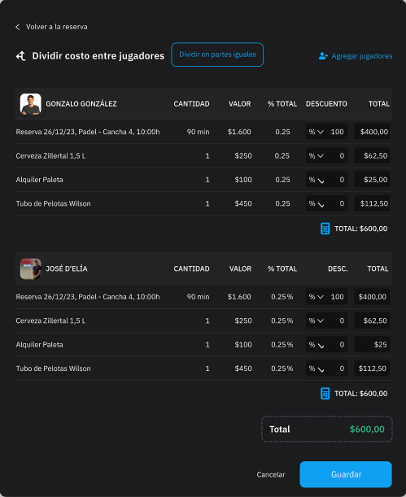Click the $1.600 value in Gonzalo's Reserva row
The height and width of the screenshot is (497, 406).
(239, 132)
